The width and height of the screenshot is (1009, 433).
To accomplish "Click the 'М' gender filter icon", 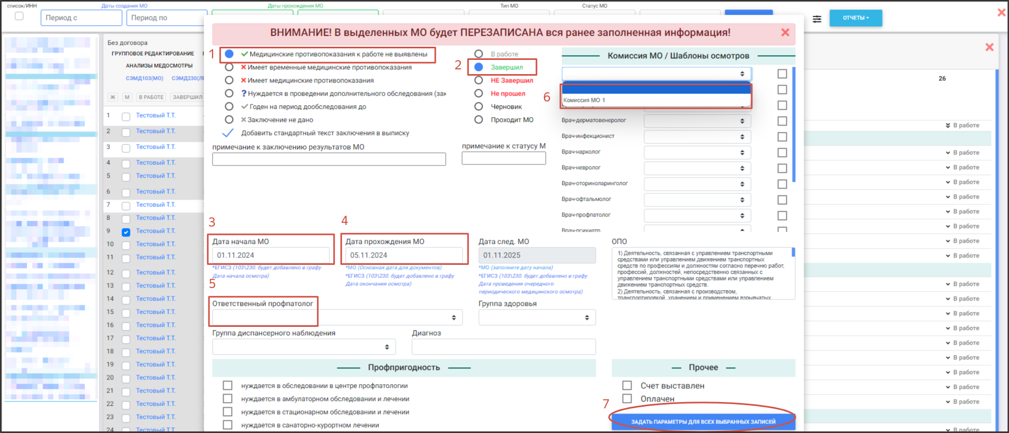I will [127, 97].
